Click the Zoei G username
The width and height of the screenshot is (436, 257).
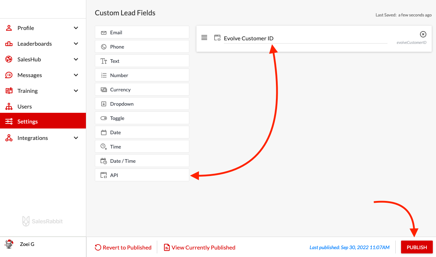tap(27, 244)
